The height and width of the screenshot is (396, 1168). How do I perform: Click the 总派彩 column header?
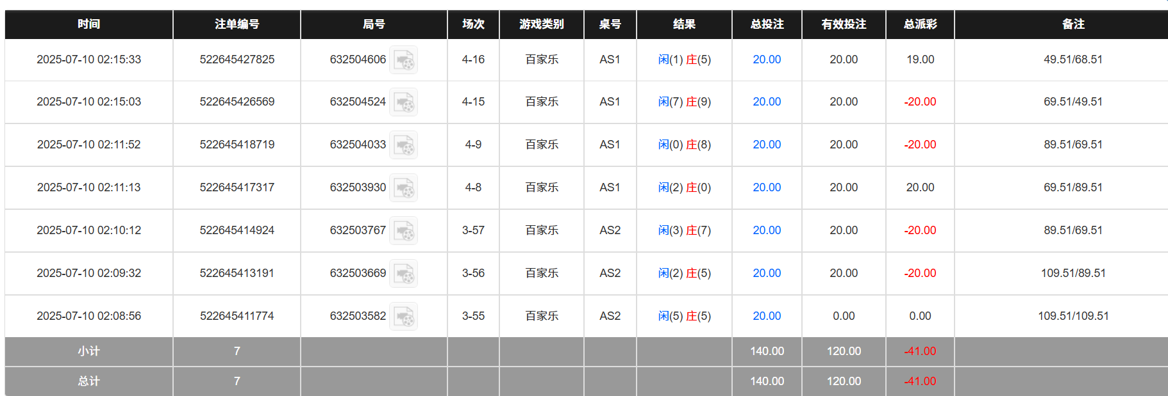[920, 24]
